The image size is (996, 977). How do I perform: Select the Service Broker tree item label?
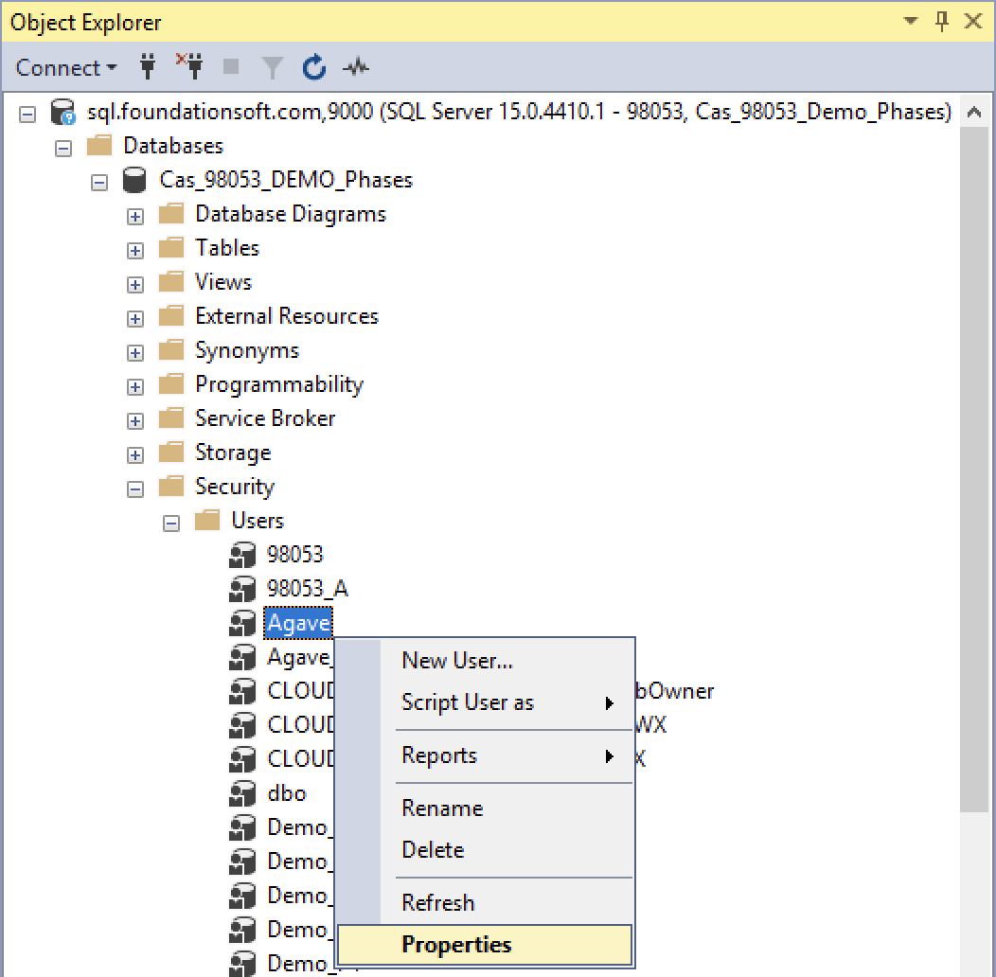265,418
